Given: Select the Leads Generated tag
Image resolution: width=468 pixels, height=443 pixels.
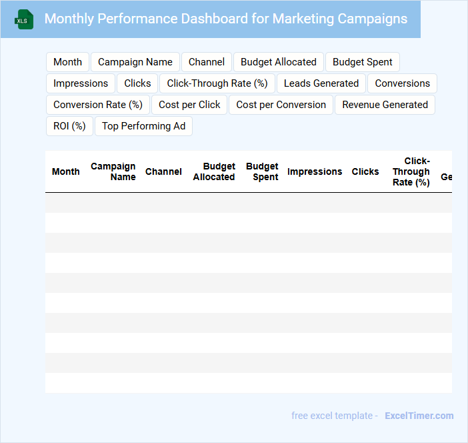Looking at the screenshot, I should tap(321, 83).
